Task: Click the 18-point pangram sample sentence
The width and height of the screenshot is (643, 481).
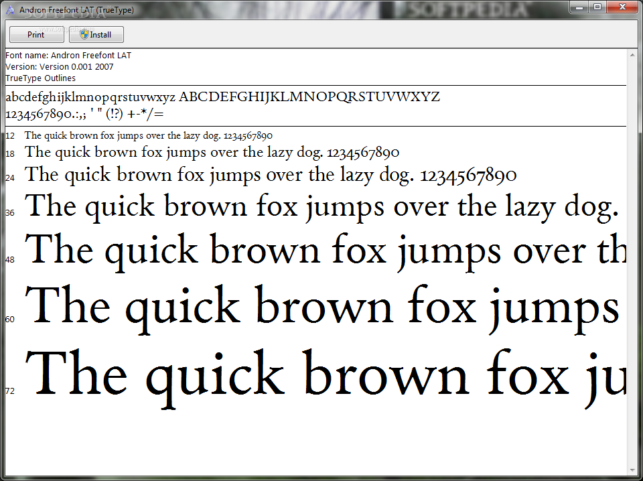Action: click(x=212, y=153)
